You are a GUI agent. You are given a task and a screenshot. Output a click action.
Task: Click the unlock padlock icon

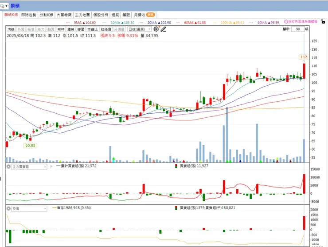tap(323, 21)
